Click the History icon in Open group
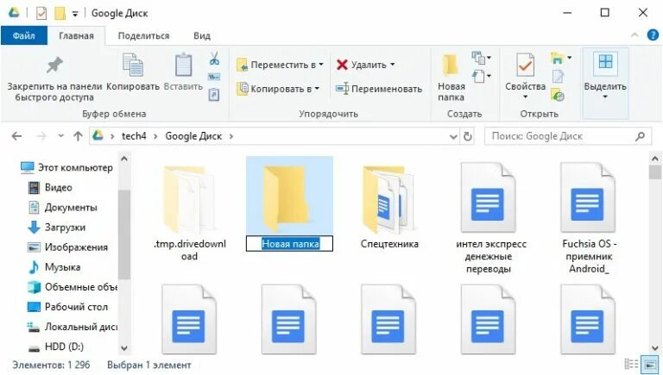 [559, 96]
